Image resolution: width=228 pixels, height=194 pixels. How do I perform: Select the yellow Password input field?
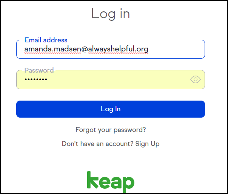point(111,79)
